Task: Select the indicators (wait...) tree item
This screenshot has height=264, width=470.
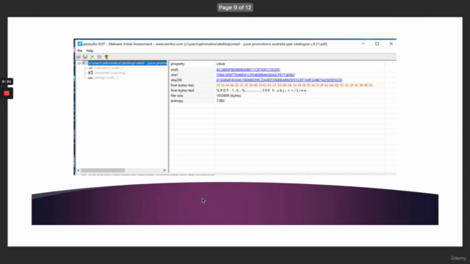Action: (x=109, y=68)
